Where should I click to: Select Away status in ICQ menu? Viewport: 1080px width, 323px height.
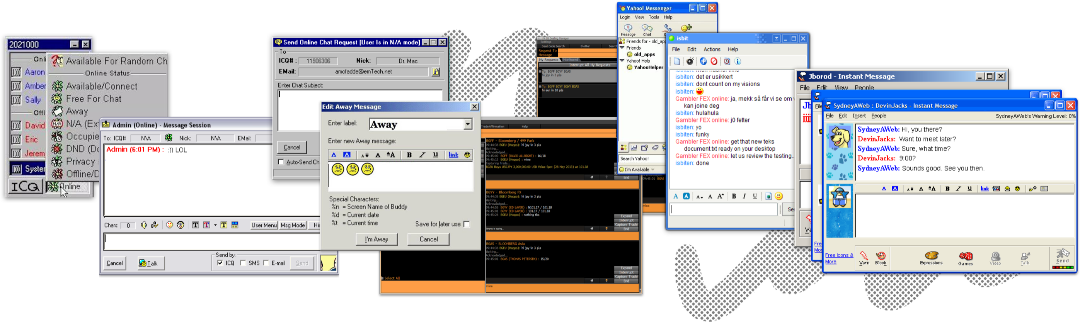[70, 111]
